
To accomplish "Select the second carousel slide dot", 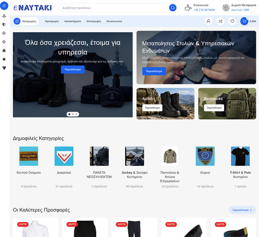I will [73, 114].
